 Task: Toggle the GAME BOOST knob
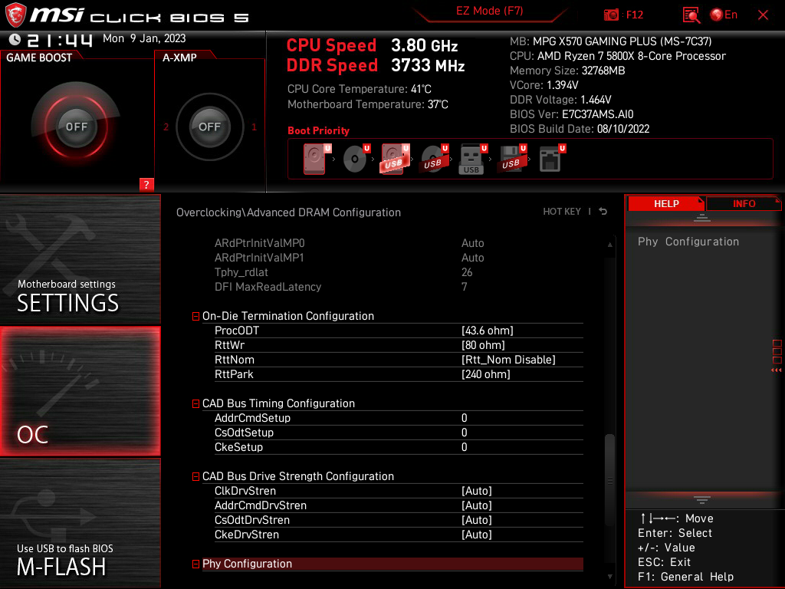pos(76,127)
